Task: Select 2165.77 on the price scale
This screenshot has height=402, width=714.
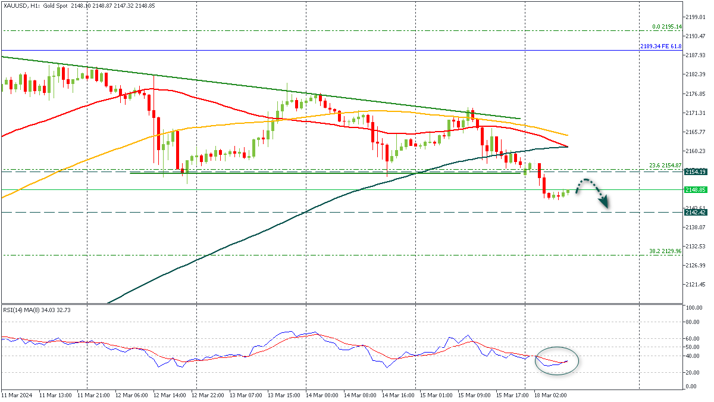Action: point(694,132)
